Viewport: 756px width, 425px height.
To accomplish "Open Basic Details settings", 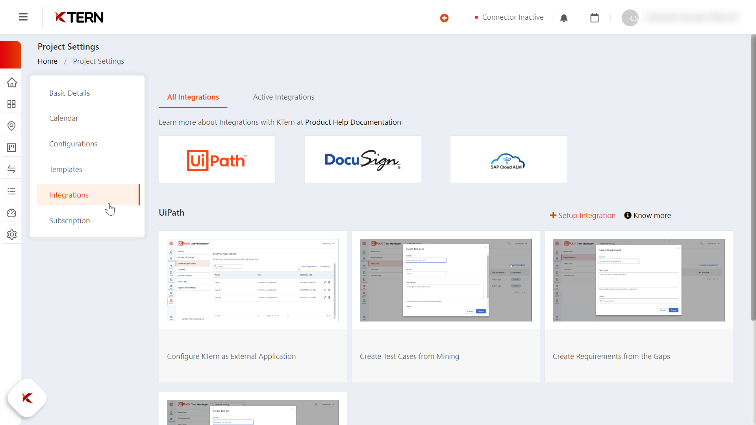I will [x=69, y=93].
